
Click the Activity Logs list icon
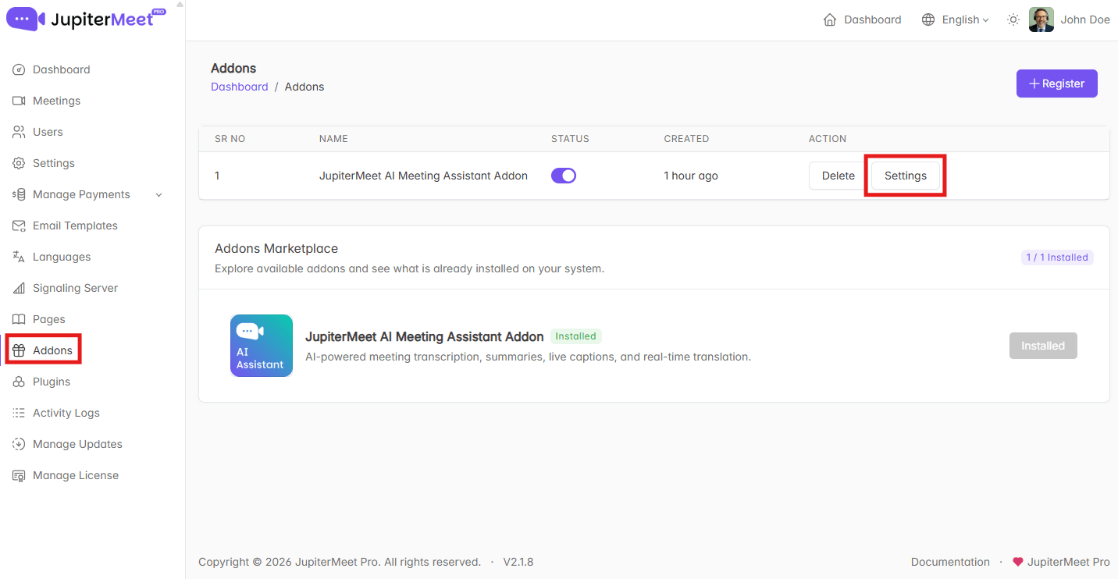click(19, 413)
